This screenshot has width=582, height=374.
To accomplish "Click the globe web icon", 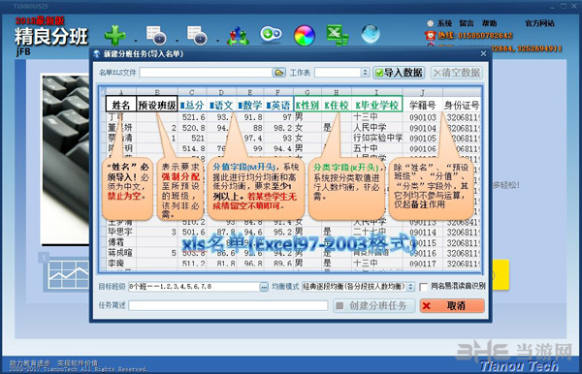I will [371, 34].
